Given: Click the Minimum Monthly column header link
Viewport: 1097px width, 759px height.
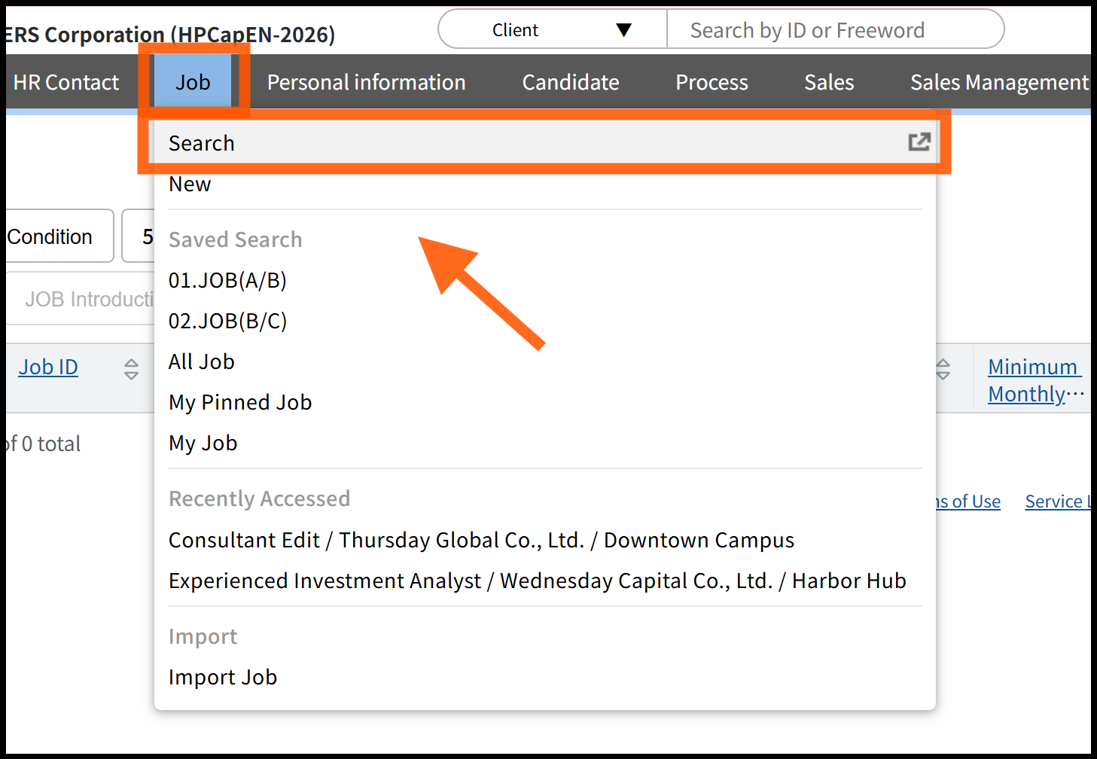Looking at the screenshot, I should pyautogui.click(x=1034, y=380).
